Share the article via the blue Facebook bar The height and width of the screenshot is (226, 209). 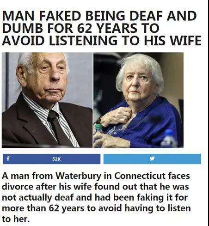pos(52,159)
